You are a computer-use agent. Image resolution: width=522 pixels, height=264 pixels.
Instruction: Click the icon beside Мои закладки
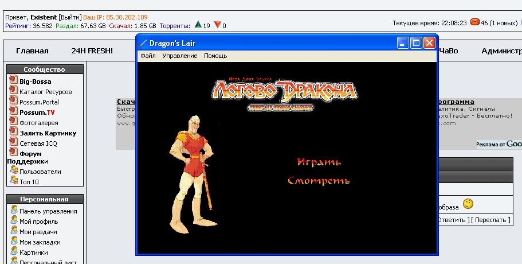click(x=14, y=240)
